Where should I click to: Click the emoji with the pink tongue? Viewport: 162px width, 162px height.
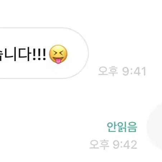(58, 54)
